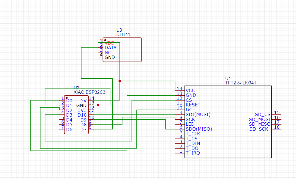Image resolution: width=296 pixels, height=179 pixels.
Task: Click the D3 pin label on XIAO
Action: pyautogui.click(x=69, y=115)
